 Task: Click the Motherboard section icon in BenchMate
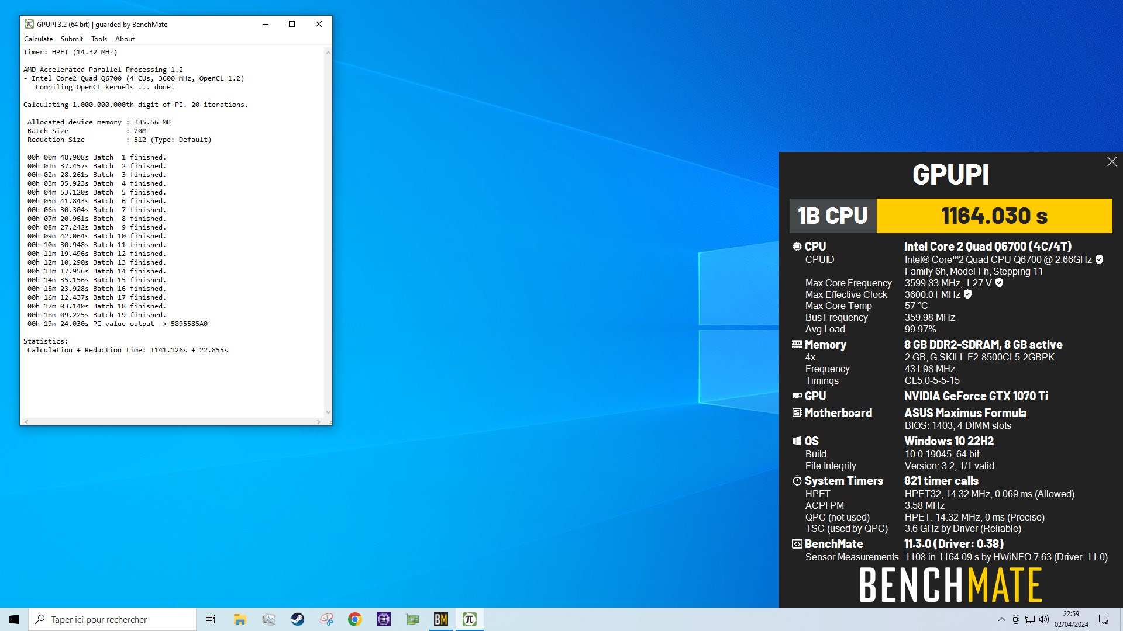pos(797,412)
